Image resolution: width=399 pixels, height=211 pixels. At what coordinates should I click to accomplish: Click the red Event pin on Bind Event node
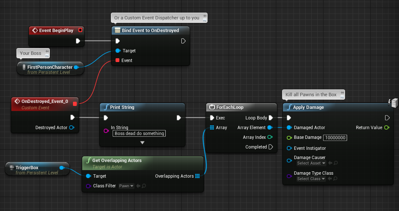pyautogui.click(x=117, y=60)
